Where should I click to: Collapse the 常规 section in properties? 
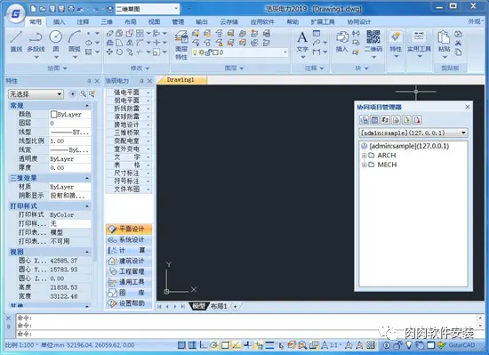coord(87,106)
